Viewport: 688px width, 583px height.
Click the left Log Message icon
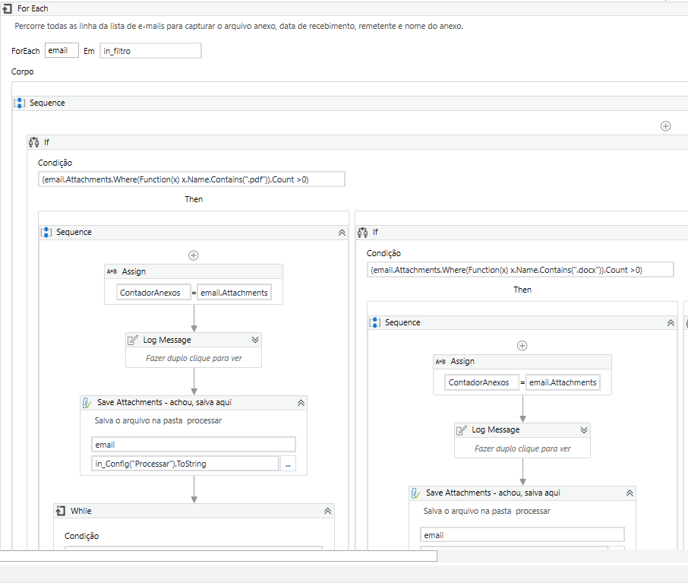point(132,340)
